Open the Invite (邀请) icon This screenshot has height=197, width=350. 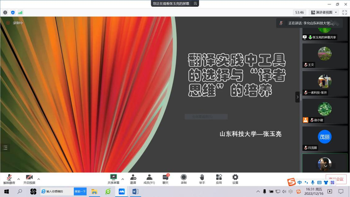pyautogui.click(x=133, y=179)
